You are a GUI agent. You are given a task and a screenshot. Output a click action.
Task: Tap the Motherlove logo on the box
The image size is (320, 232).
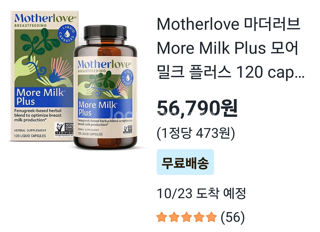tap(45, 18)
